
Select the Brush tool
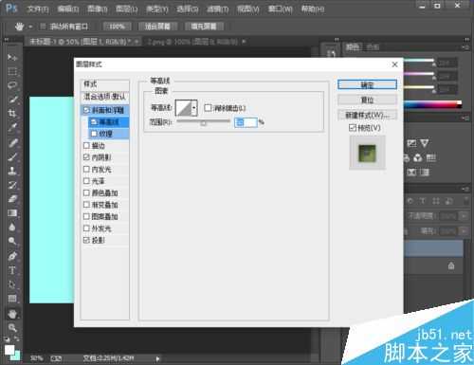12,156
